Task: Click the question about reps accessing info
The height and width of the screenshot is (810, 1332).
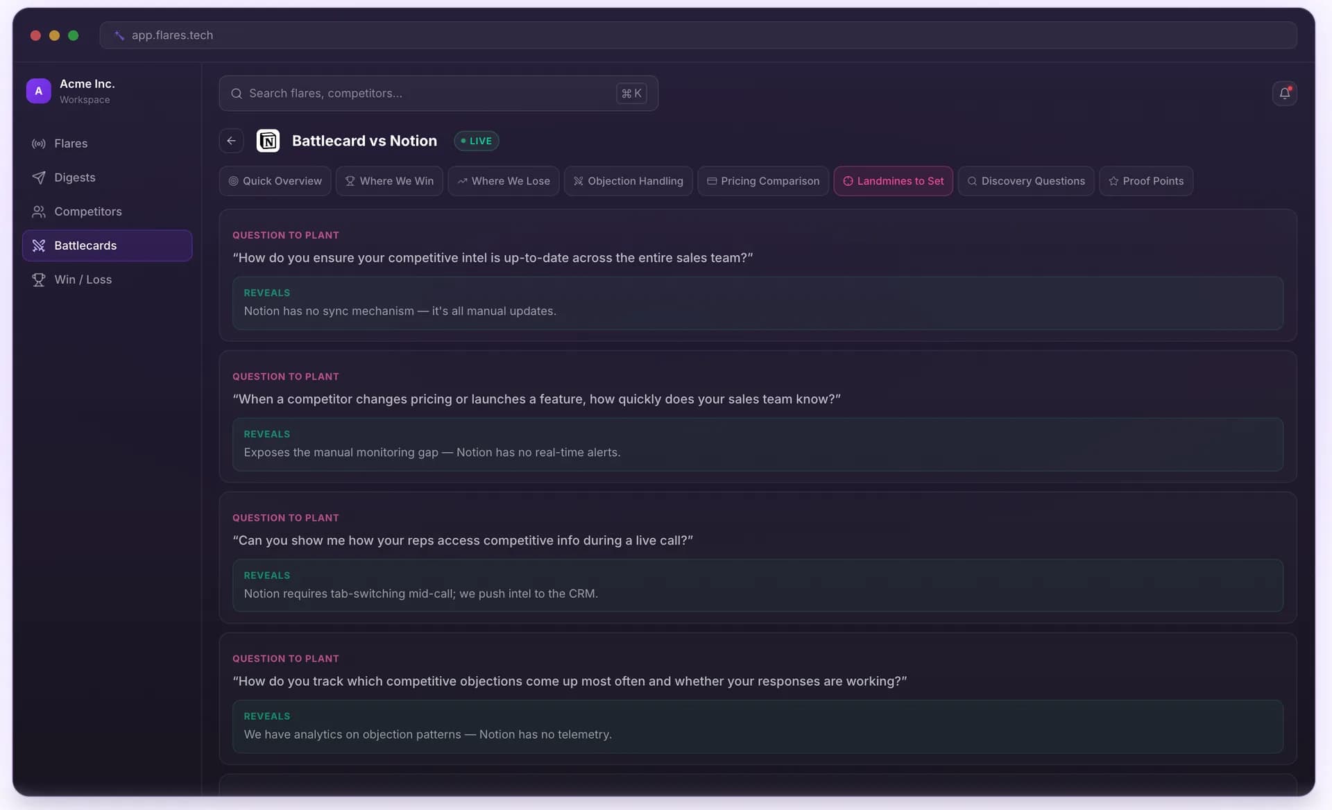Action: tap(463, 541)
